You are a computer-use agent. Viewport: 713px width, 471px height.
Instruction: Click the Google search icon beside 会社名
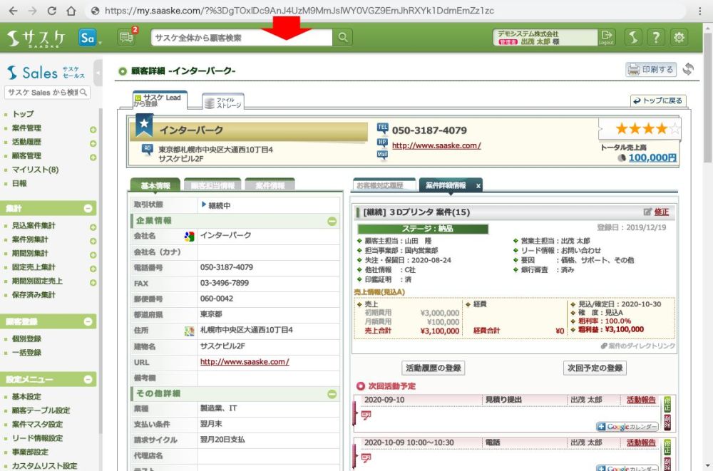point(190,236)
